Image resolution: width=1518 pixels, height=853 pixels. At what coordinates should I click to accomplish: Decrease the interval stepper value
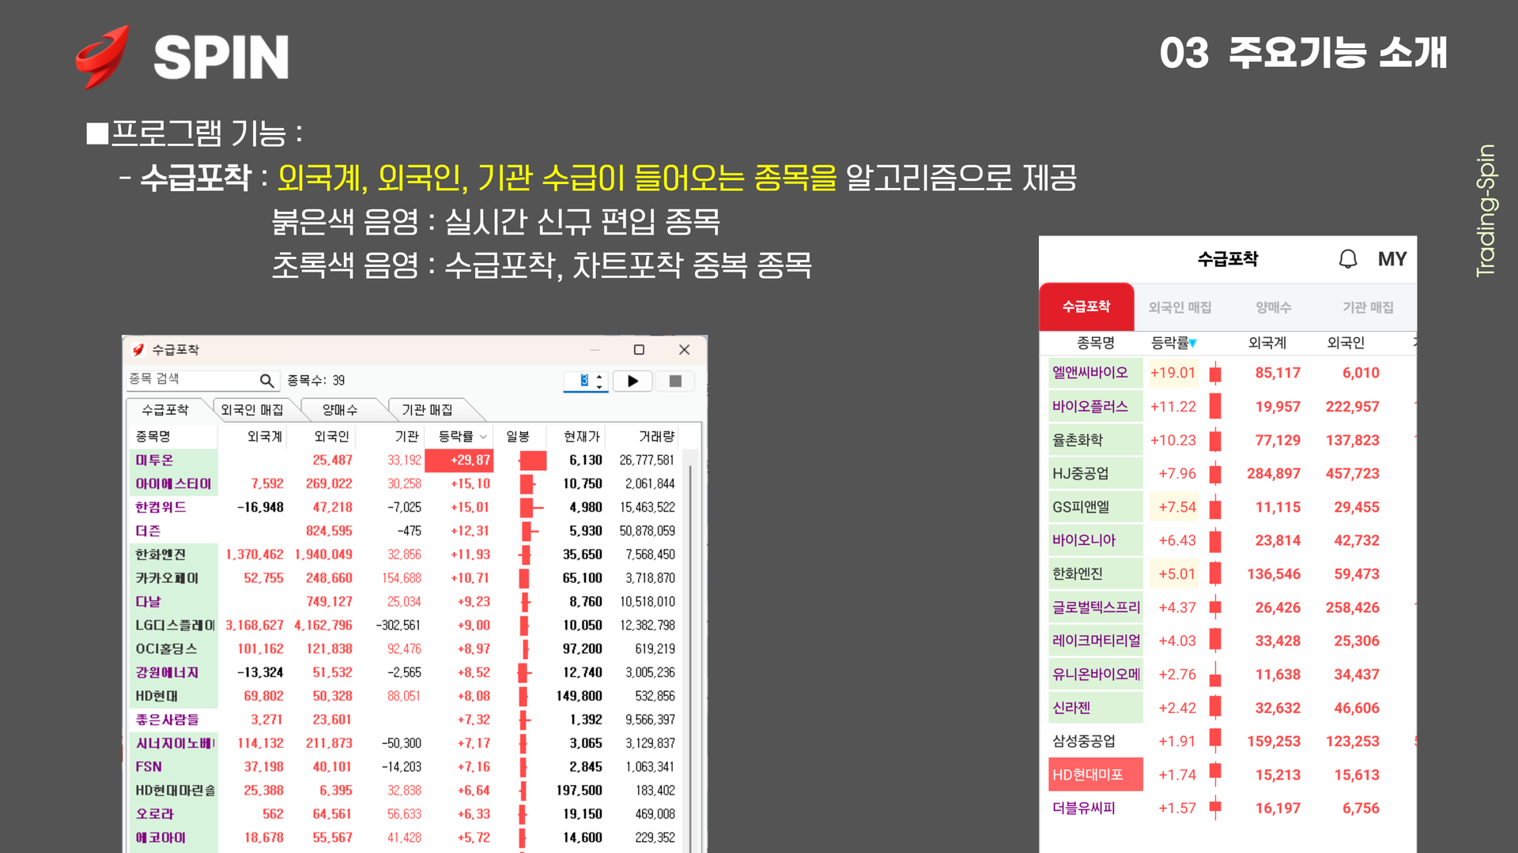(599, 386)
